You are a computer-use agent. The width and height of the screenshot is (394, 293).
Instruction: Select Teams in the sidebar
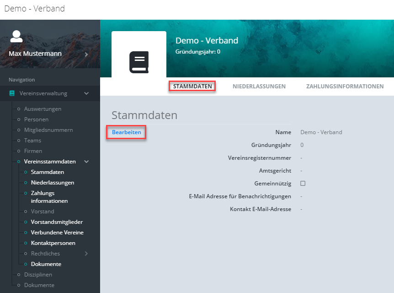coord(32,141)
